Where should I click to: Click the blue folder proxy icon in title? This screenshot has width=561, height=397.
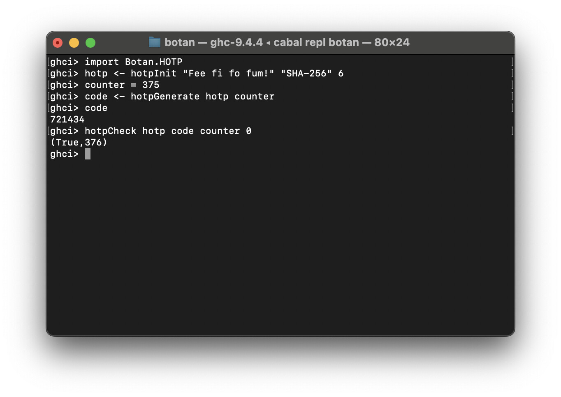point(155,42)
